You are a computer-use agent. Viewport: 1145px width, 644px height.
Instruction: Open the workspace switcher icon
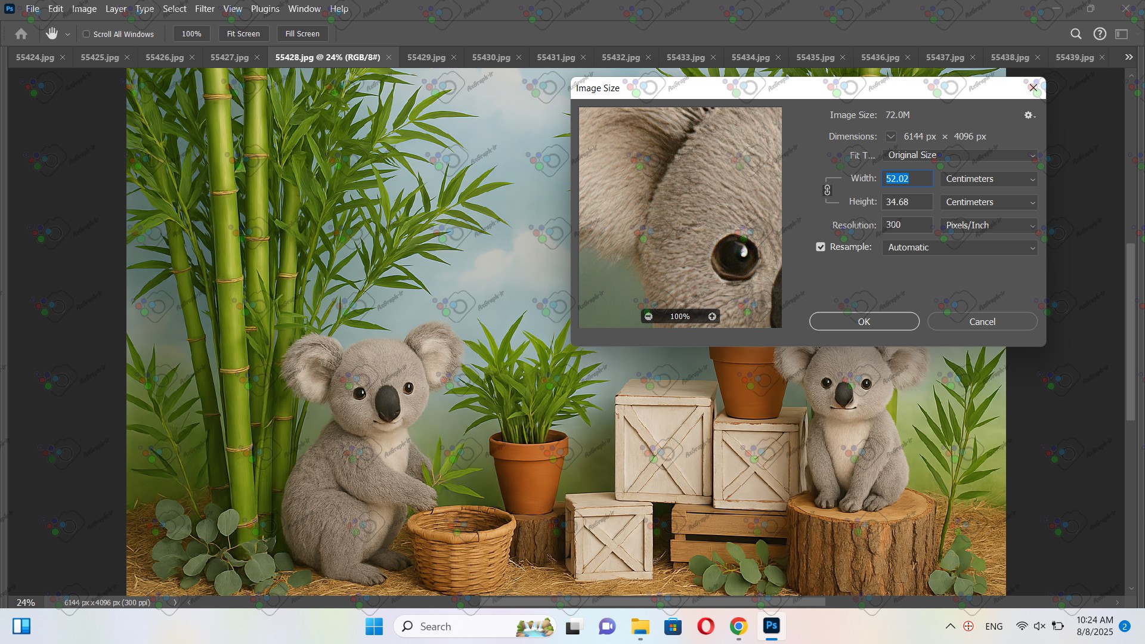point(1122,34)
